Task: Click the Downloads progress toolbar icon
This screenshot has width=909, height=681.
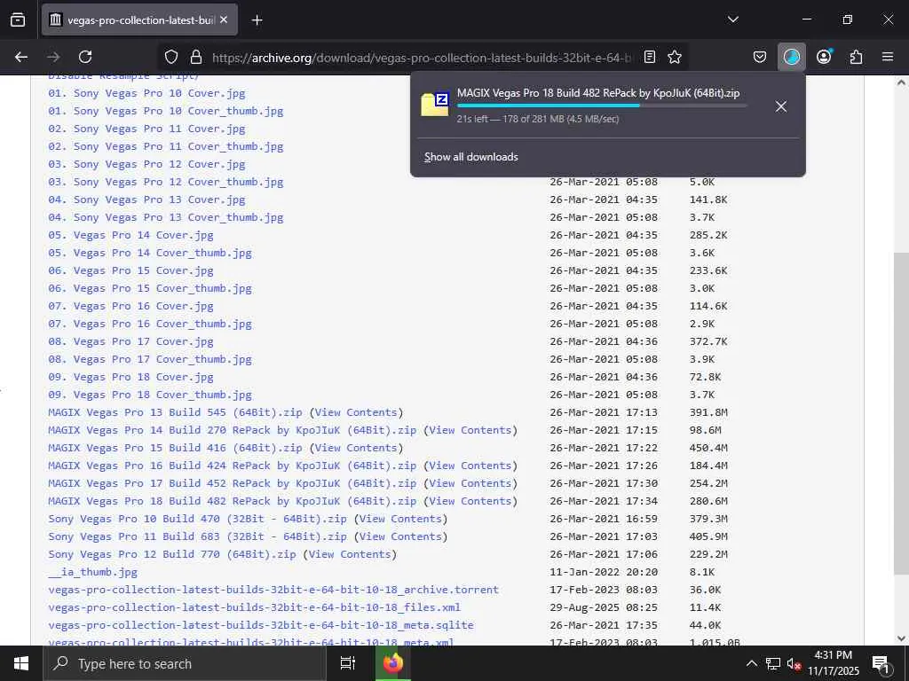Action: coord(791,57)
